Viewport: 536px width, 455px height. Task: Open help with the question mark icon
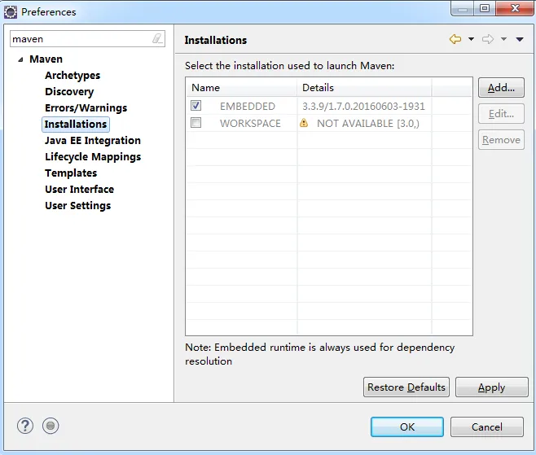[x=25, y=426]
